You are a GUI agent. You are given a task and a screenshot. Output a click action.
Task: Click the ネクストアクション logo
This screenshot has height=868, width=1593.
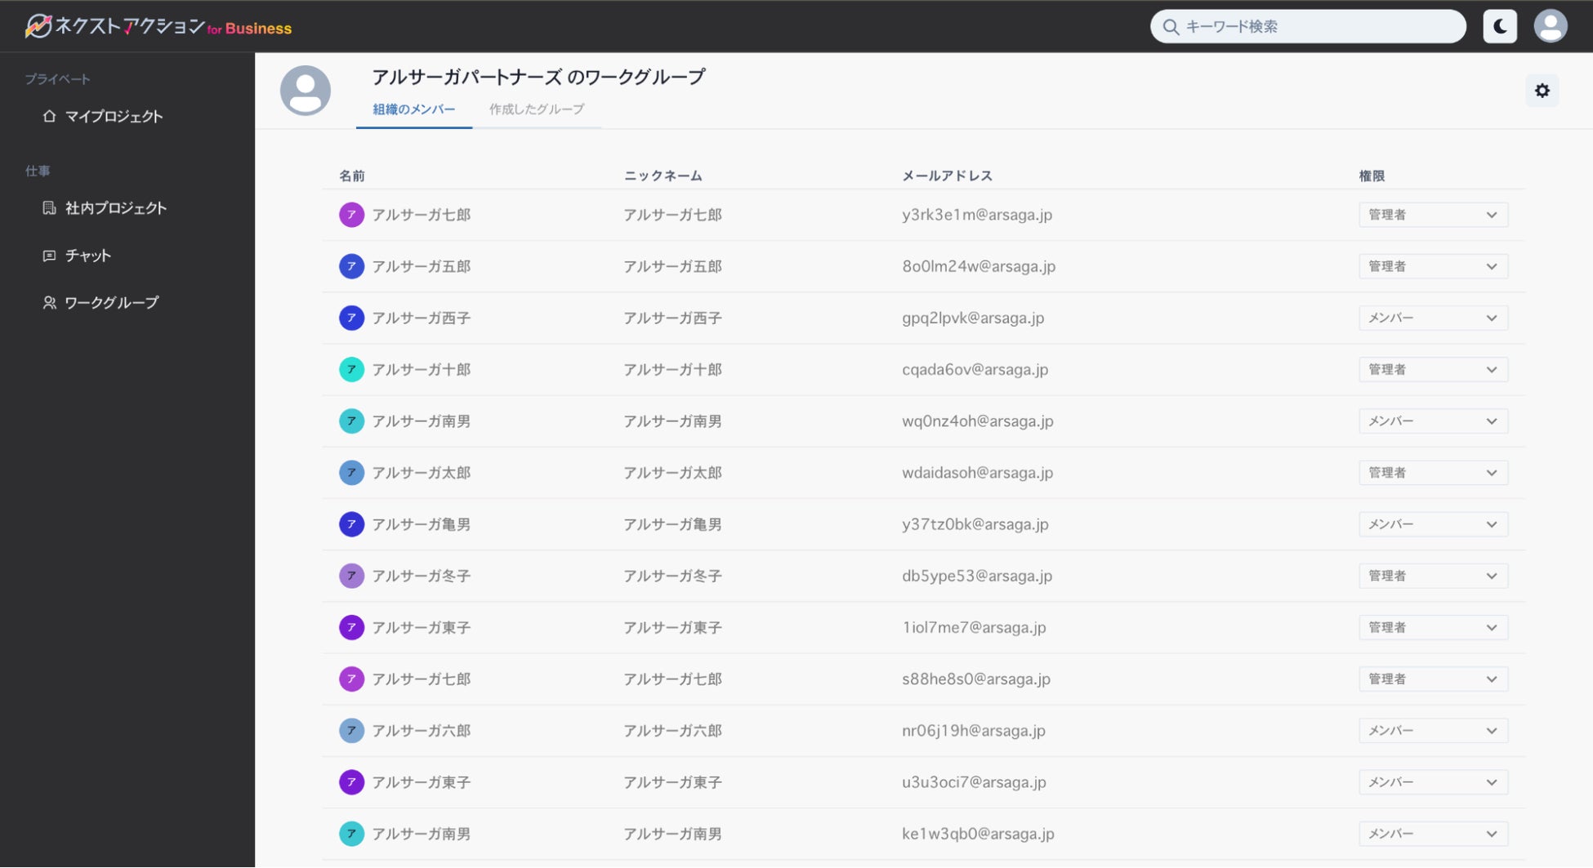158,27
